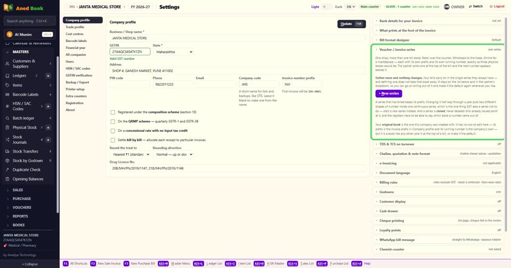The image size is (511, 268).
Task: Open the EN language dropdown
Action: tap(350, 6)
